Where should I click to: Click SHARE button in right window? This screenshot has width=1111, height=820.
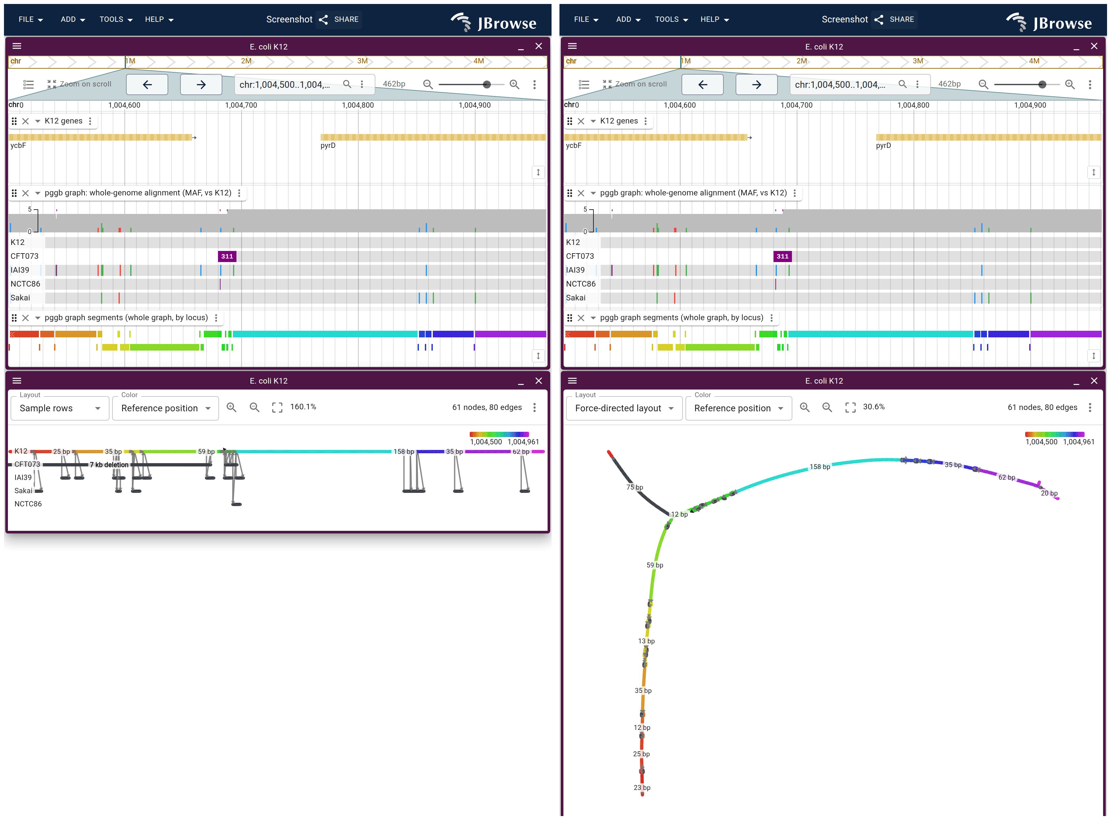(x=894, y=19)
